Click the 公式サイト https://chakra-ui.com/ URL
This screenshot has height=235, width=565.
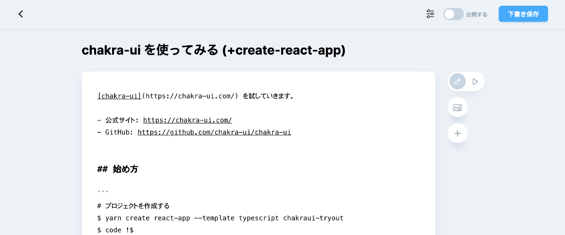pos(187,120)
